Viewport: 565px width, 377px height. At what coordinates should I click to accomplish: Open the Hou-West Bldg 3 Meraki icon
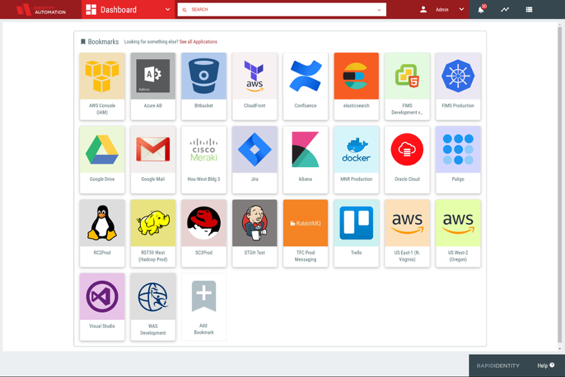tap(203, 150)
